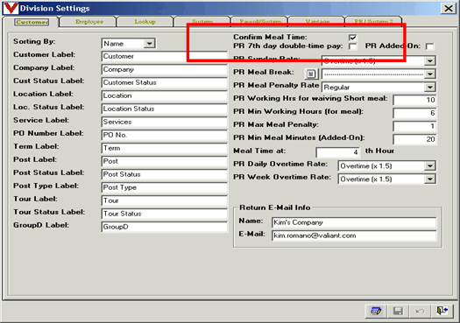This screenshot has height=323, width=460.
Task: Expand the PR Meal Break dropdown arrow
Action: coord(430,74)
